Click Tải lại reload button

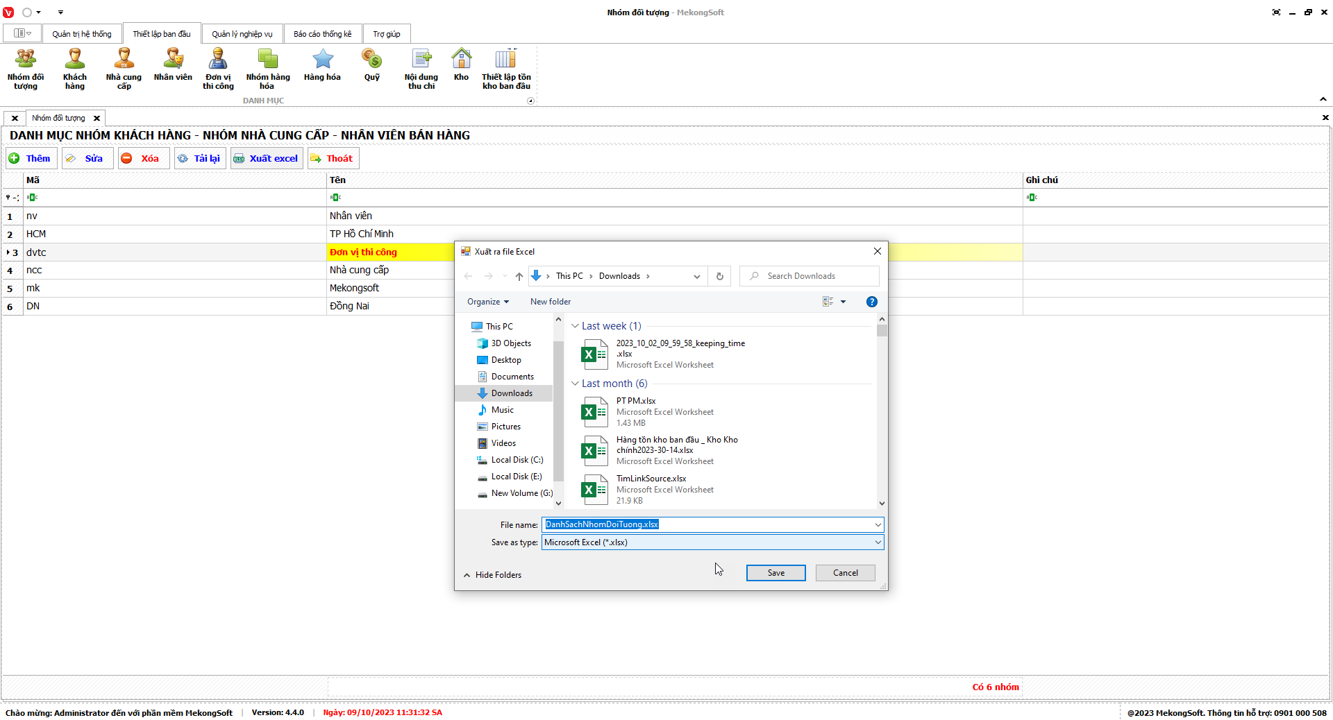[x=200, y=158]
